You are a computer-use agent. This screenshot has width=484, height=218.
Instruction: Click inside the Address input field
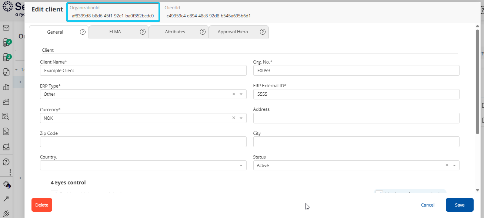(x=356, y=118)
